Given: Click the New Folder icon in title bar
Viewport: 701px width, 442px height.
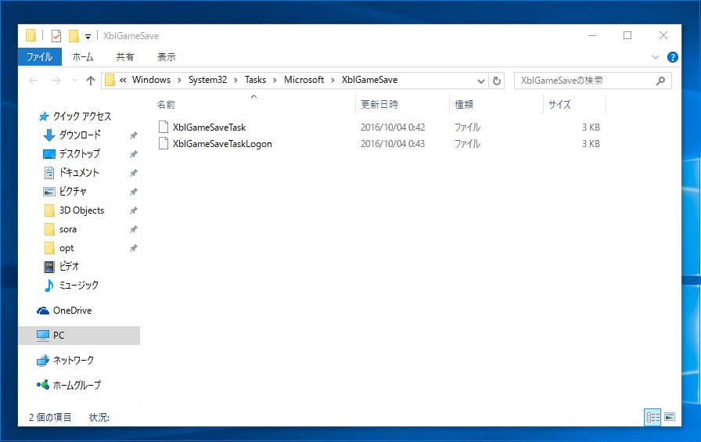Looking at the screenshot, I should pos(74,36).
